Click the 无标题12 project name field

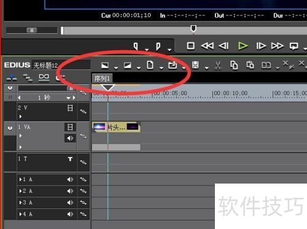tap(61, 65)
